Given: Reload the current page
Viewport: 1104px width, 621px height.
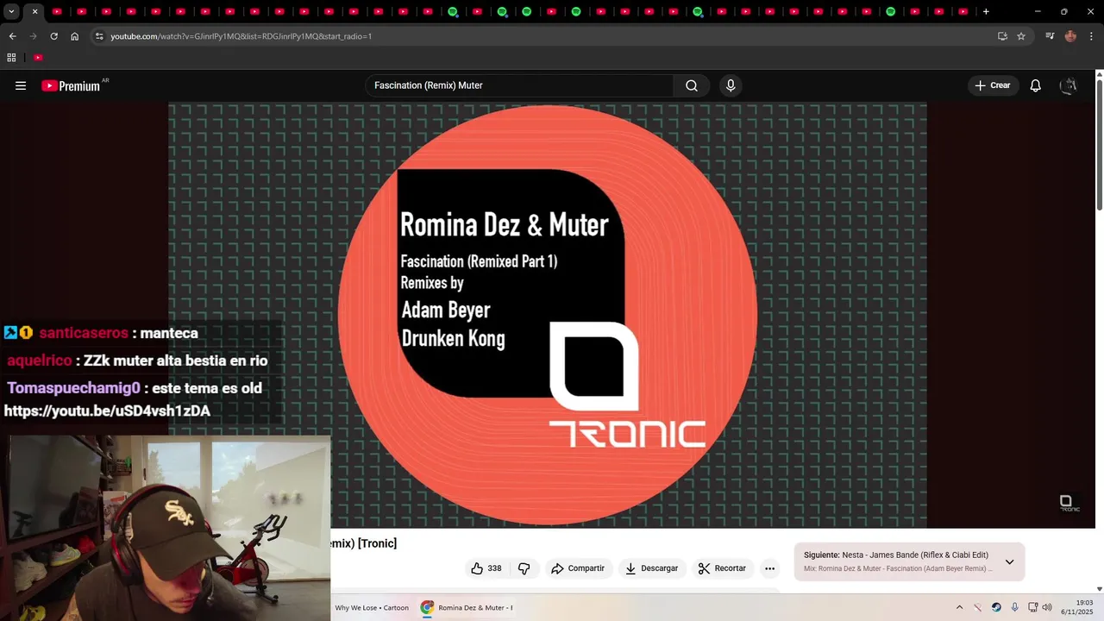Looking at the screenshot, I should 53,36.
